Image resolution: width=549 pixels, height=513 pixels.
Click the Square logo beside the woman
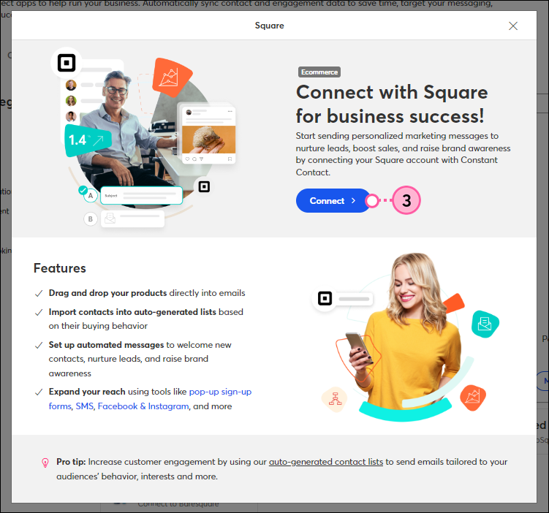pyautogui.click(x=325, y=299)
